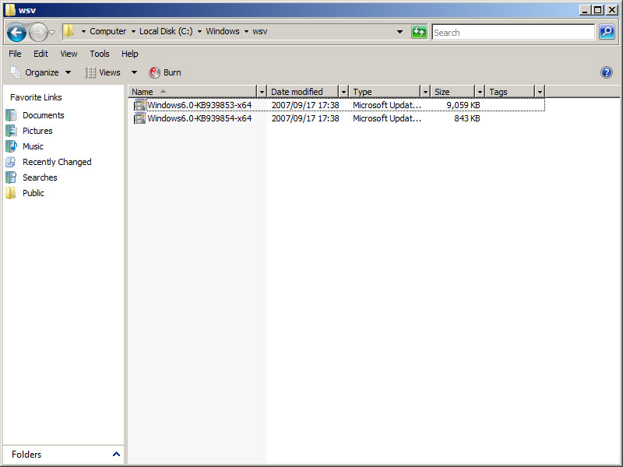This screenshot has width=623, height=467.
Task: Close the wsv window
Action: tap(612, 10)
